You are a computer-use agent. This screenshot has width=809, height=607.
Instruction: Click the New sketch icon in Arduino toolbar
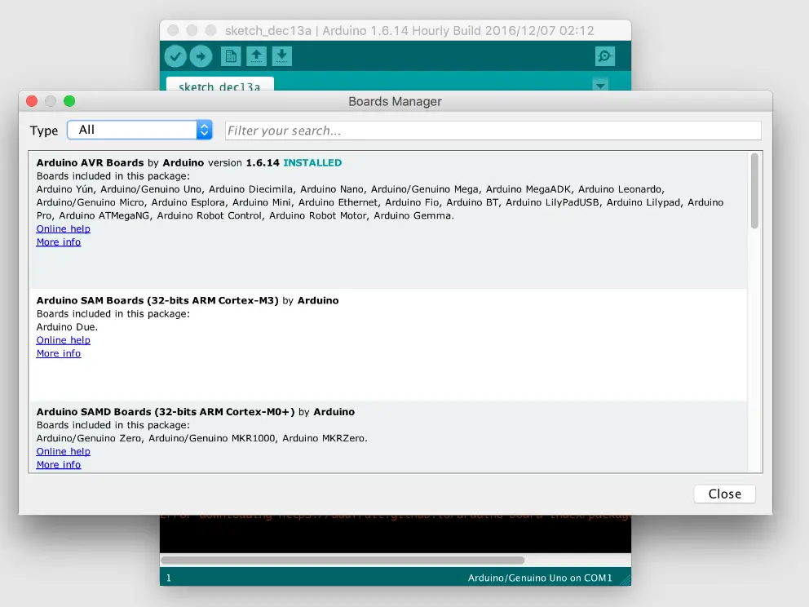pyautogui.click(x=231, y=56)
